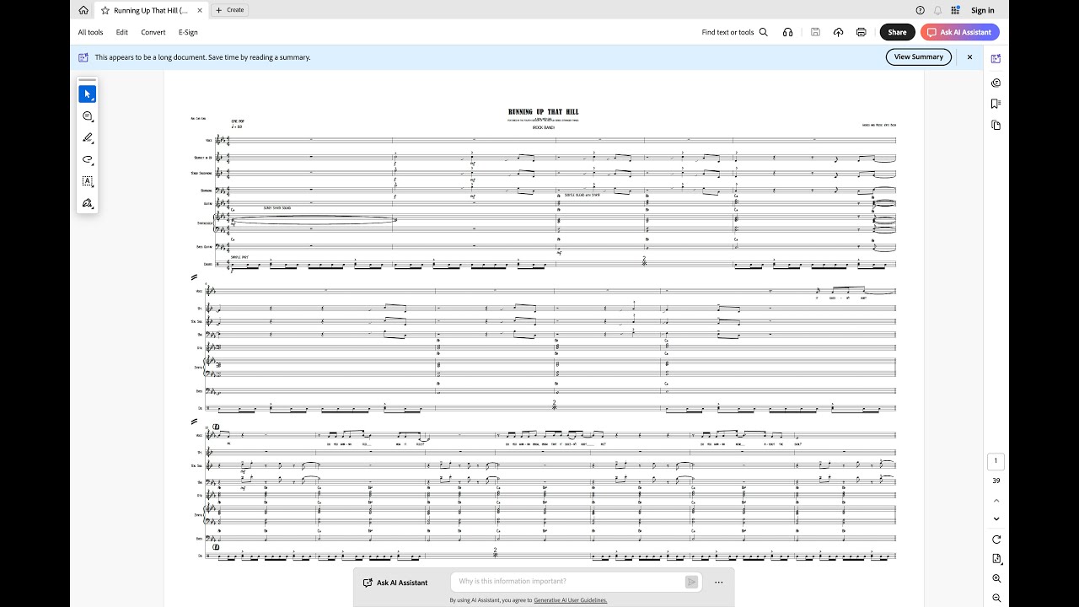Choose the add comment tool
1079x607 pixels.
[88, 115]
